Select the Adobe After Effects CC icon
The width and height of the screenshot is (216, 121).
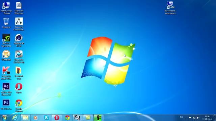click(6, 89)
